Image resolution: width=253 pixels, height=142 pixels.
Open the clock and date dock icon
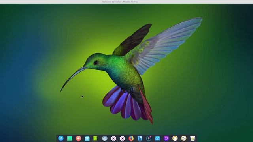184,138
